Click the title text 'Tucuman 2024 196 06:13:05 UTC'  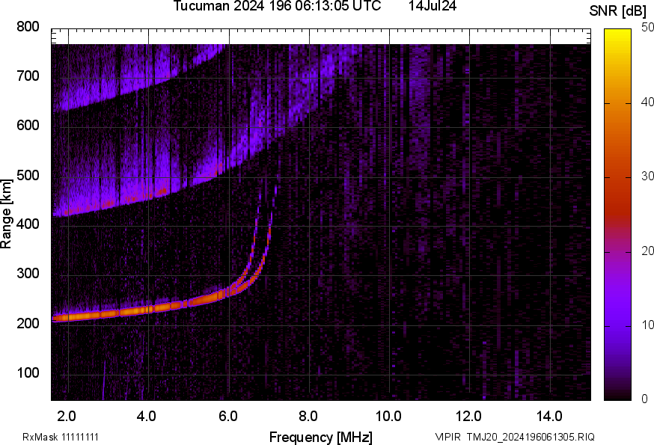coord(277,6)
